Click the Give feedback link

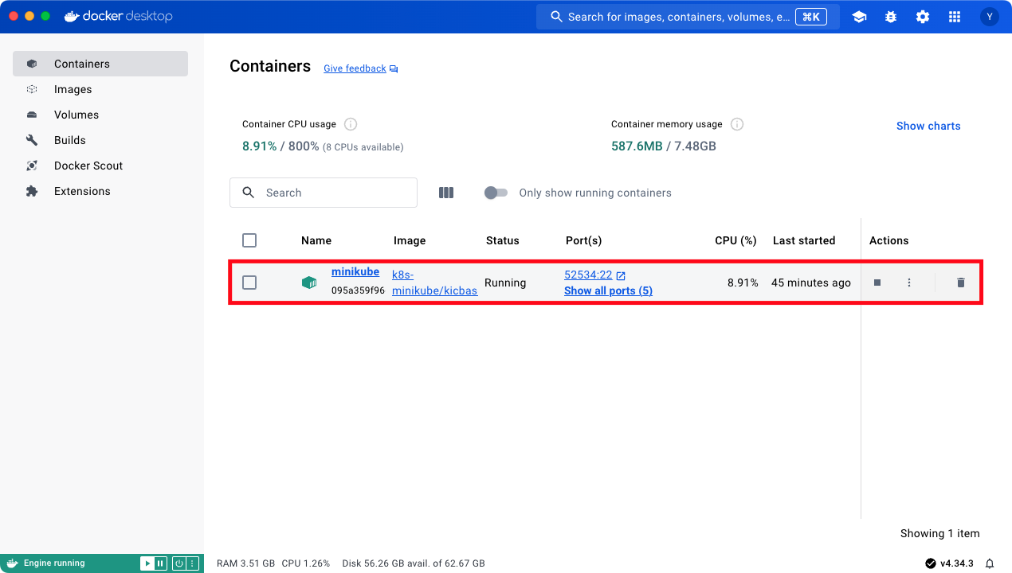[355, 68]
